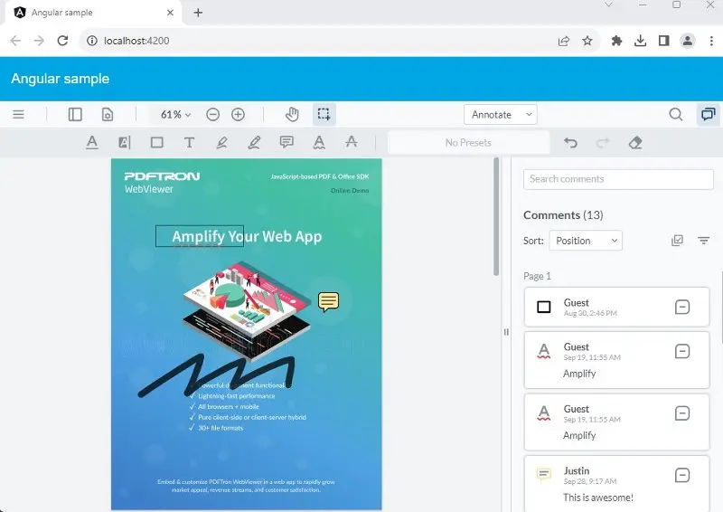The height and width of the screenshot is (512, 723).
Task: Open the Sort Position dropdown
Action: coord(586,241)
